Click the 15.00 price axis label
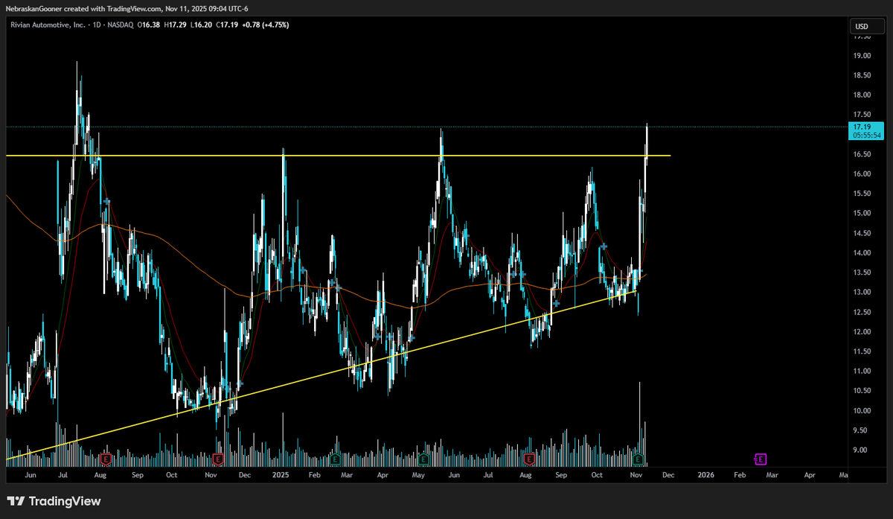The height and width of the screenshot is (519, 893). click(862, 214)
